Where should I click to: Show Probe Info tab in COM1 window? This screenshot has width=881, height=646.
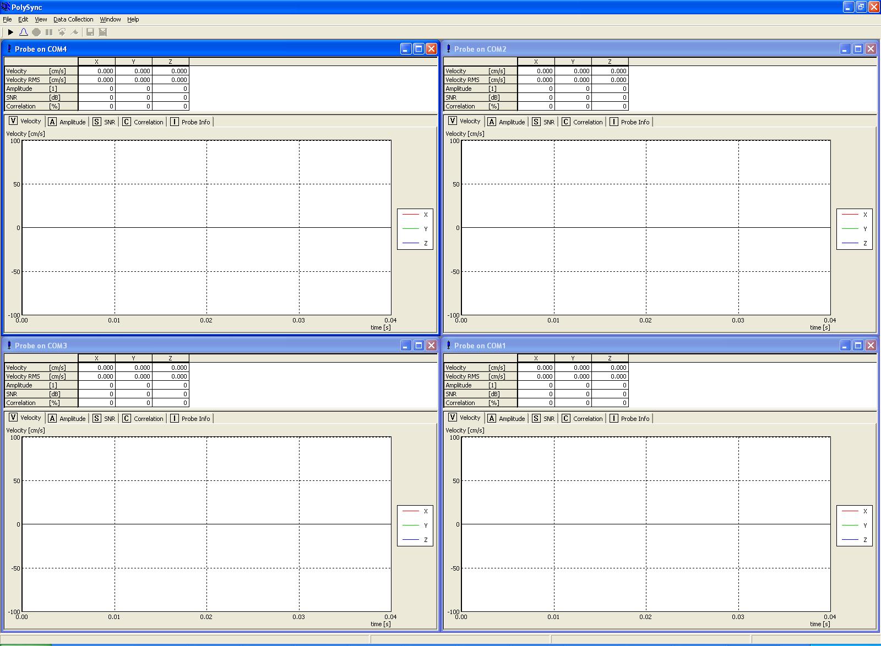tap(630, 418)
